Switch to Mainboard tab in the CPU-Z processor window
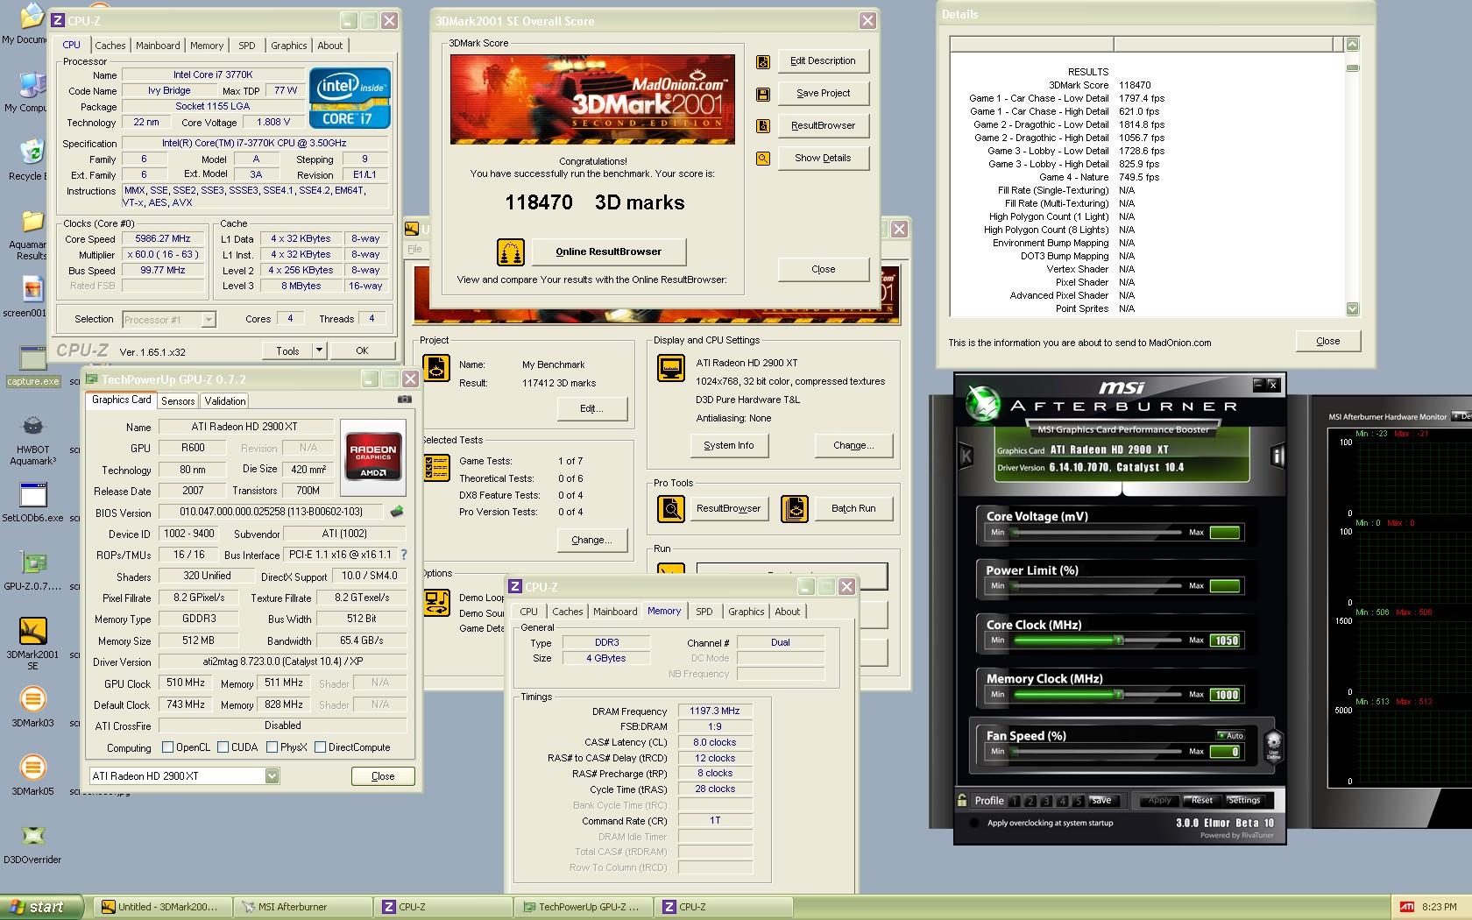 pos(158,46)
